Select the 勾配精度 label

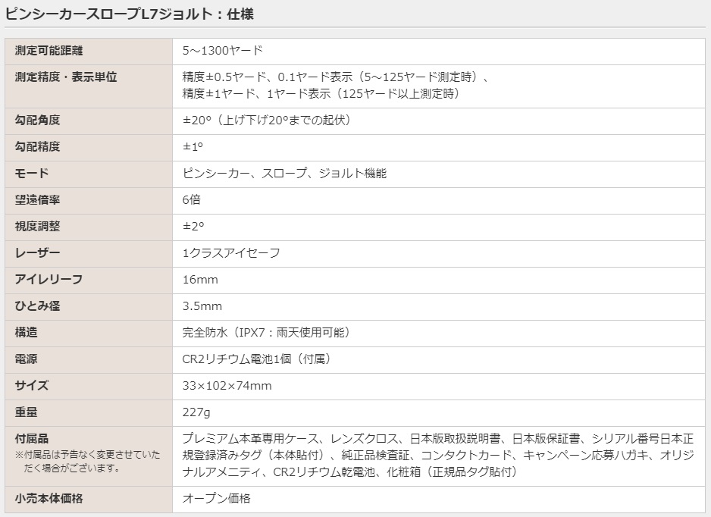[x=37, y=146]
